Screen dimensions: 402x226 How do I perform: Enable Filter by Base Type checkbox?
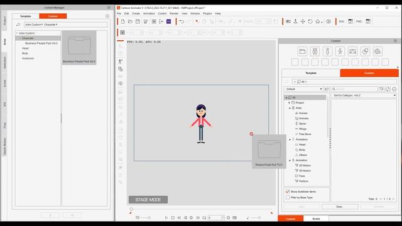tap(288, 198)
